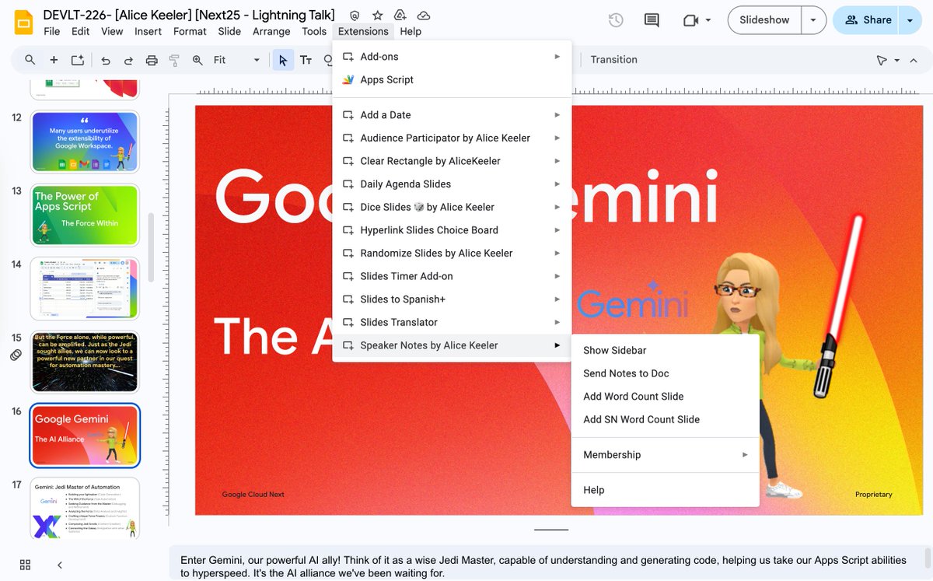This screenshot has height=581, width=933.
Task: Select the Text box tool
Action: (306, 60)
